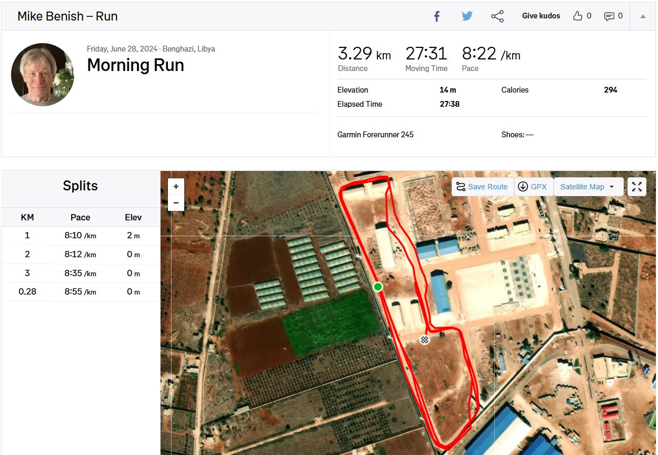658x455 pixels.
Task: Click the checkered finish marker on the map
Action: 424,340
